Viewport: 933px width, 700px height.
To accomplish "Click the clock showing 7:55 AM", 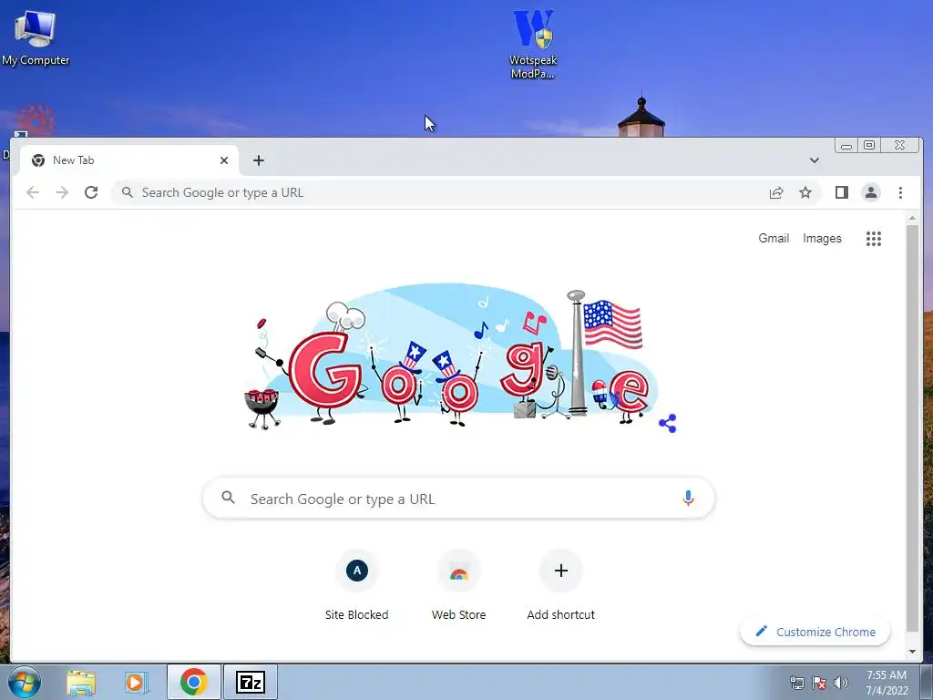I will coord(887,682).
